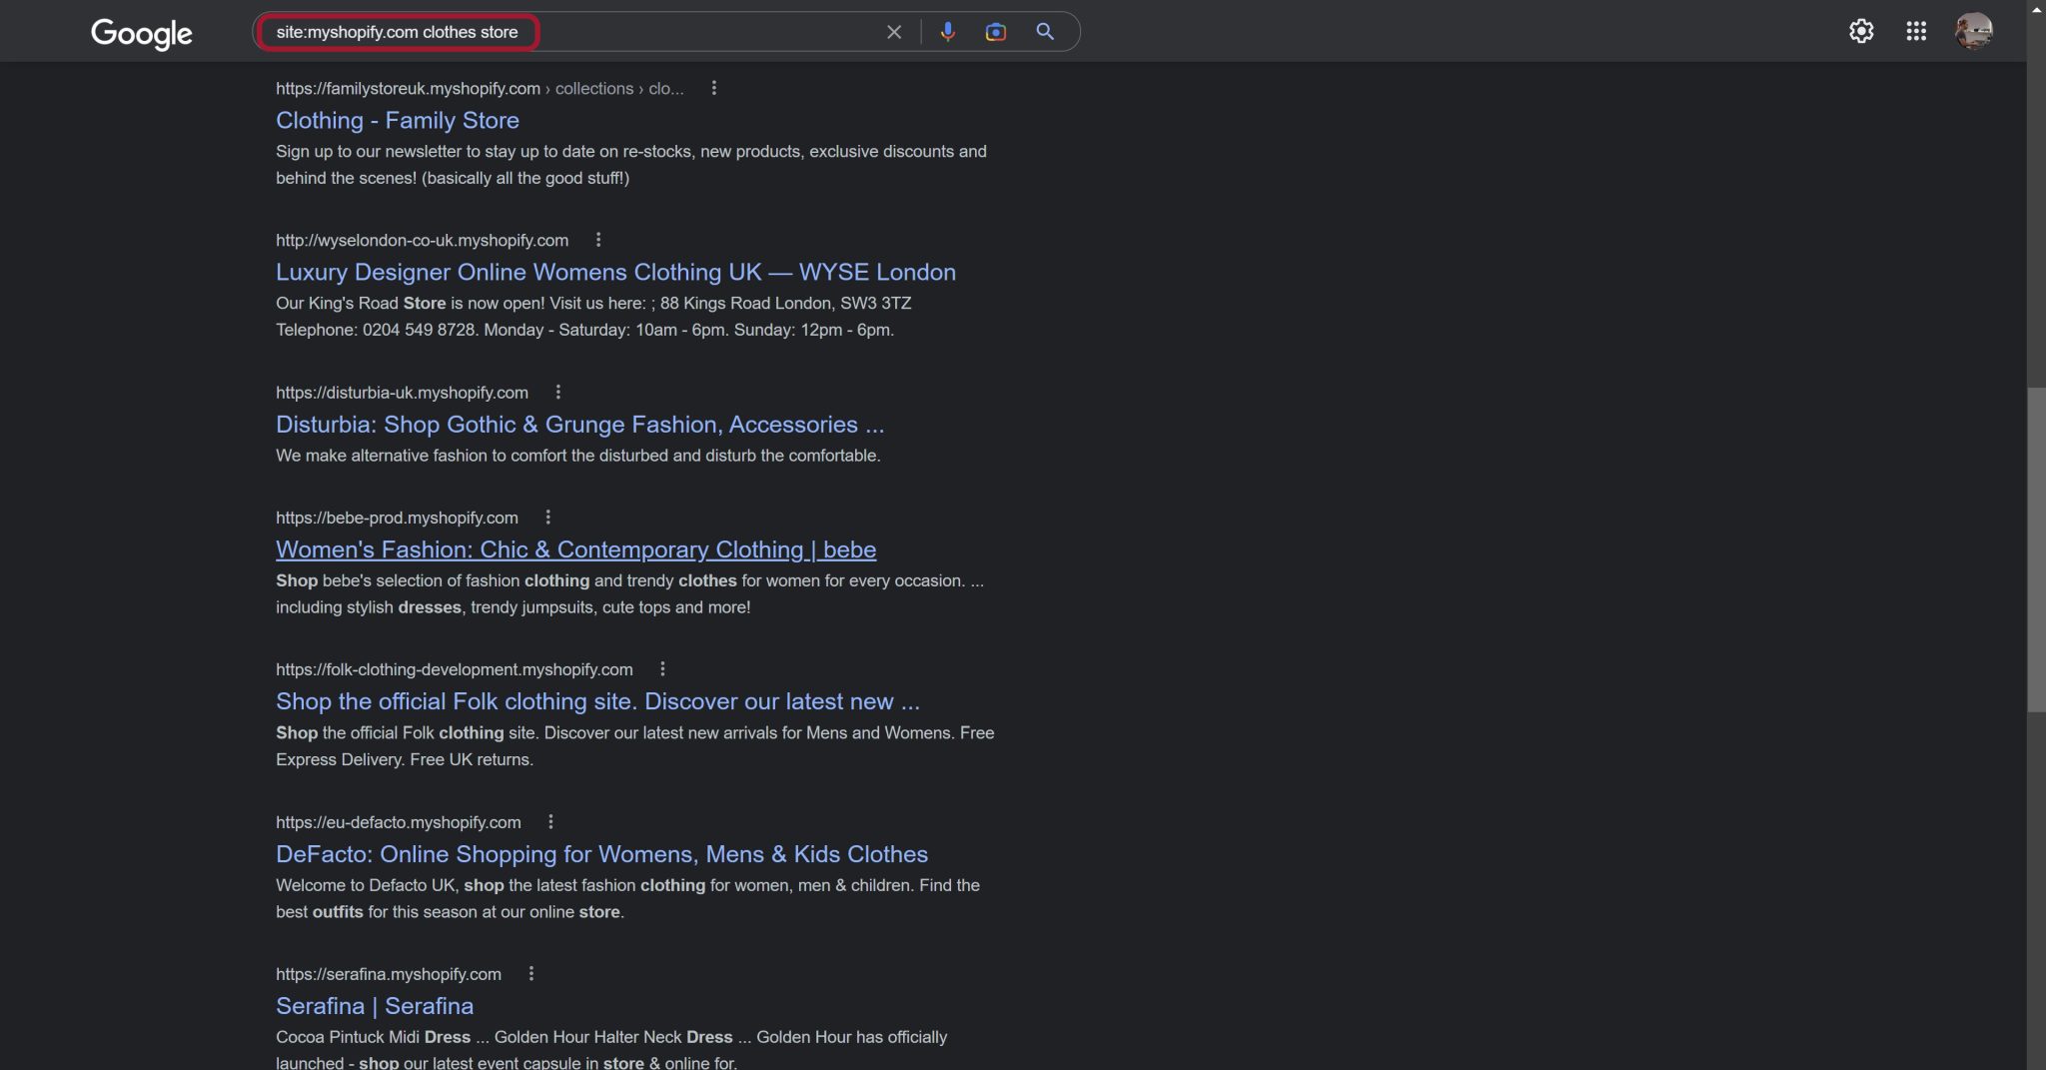Open more options for folk-clothing-development result
The image size is (2046, 1070).
pyautogui.click(x=662, y=668)
